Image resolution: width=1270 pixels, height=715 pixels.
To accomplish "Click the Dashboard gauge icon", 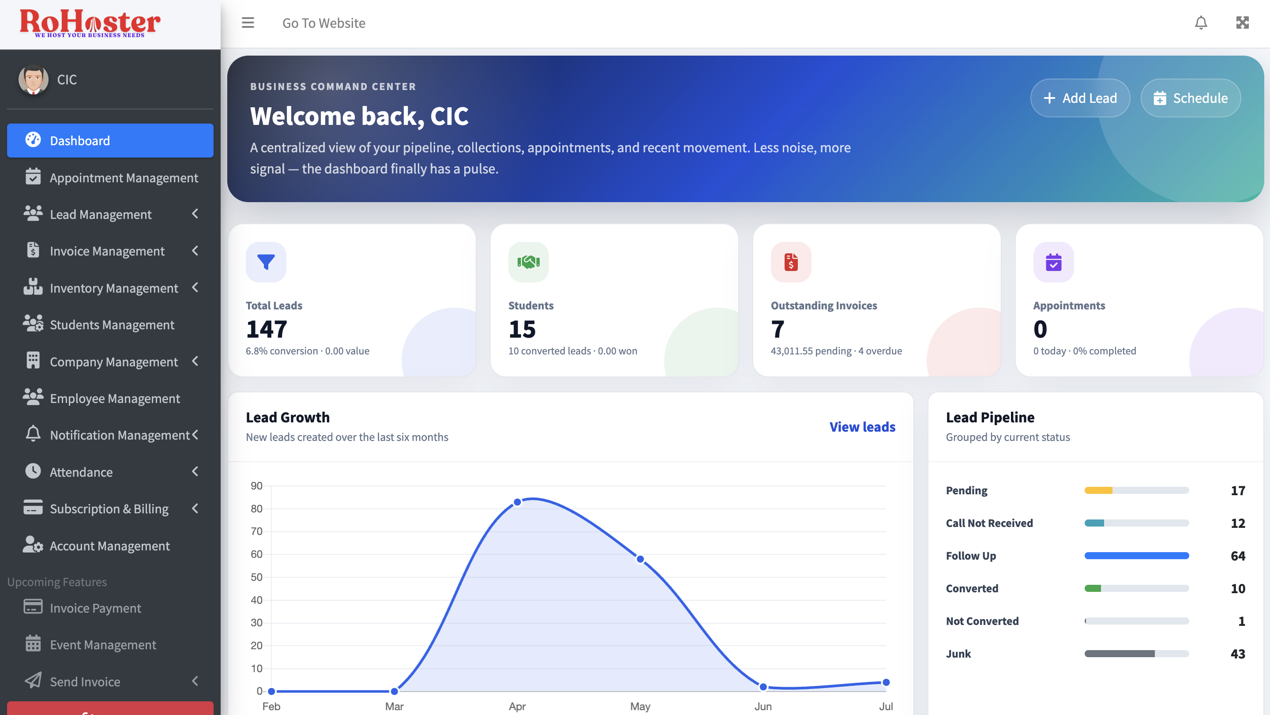I will 33,140.
